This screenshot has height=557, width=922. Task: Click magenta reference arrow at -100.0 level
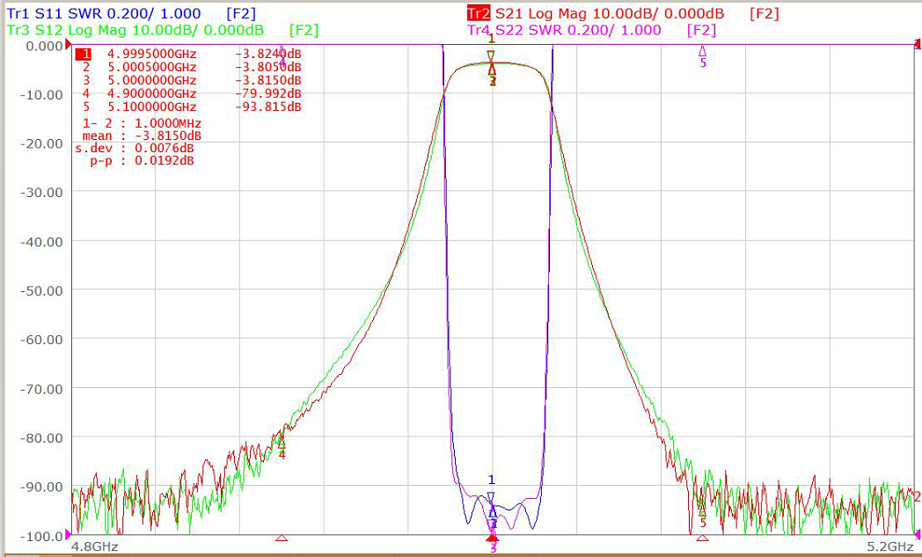pos(69,535)
